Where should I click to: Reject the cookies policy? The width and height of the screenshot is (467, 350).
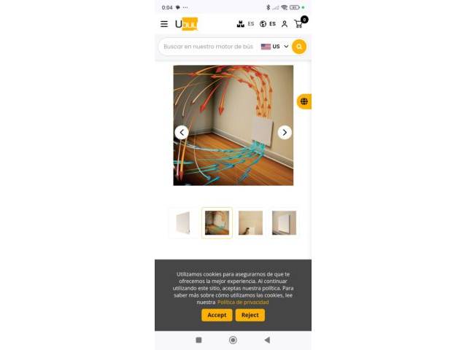[x=250, y=315]
